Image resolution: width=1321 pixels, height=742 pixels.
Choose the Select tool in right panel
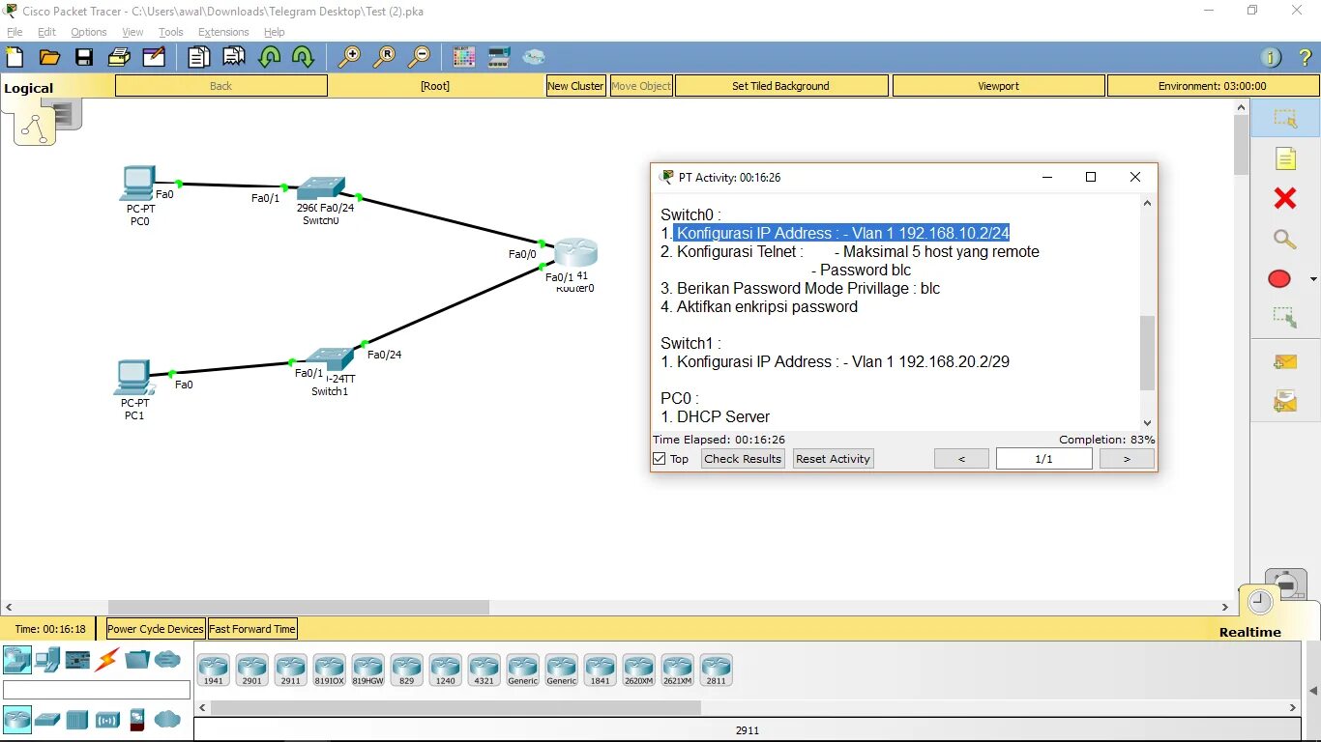(1285, 119)
